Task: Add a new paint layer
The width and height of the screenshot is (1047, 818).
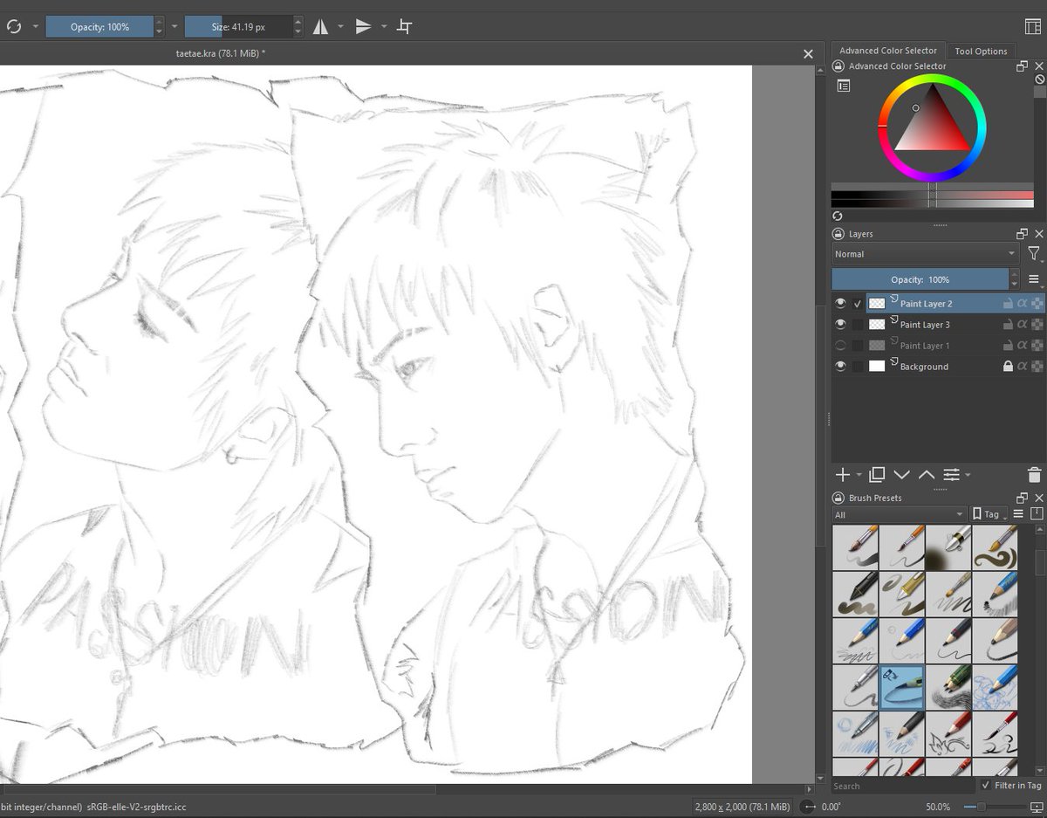Action: click(842, 475)
